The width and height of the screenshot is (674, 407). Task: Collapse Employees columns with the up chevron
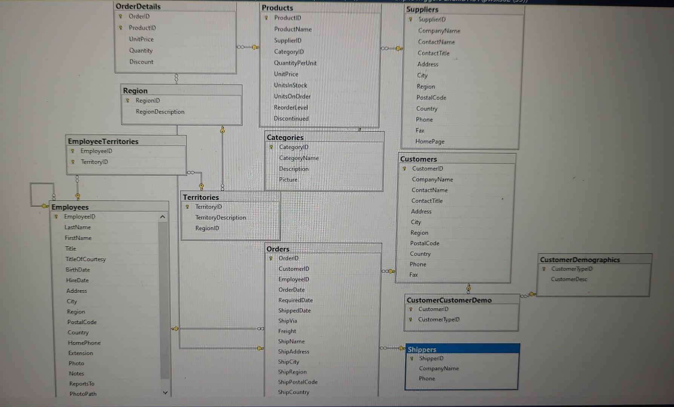(162, 217)
